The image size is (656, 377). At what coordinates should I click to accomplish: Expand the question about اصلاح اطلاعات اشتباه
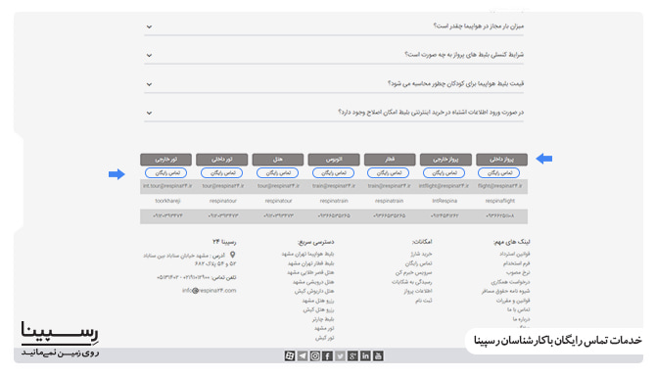click(334, 113)
